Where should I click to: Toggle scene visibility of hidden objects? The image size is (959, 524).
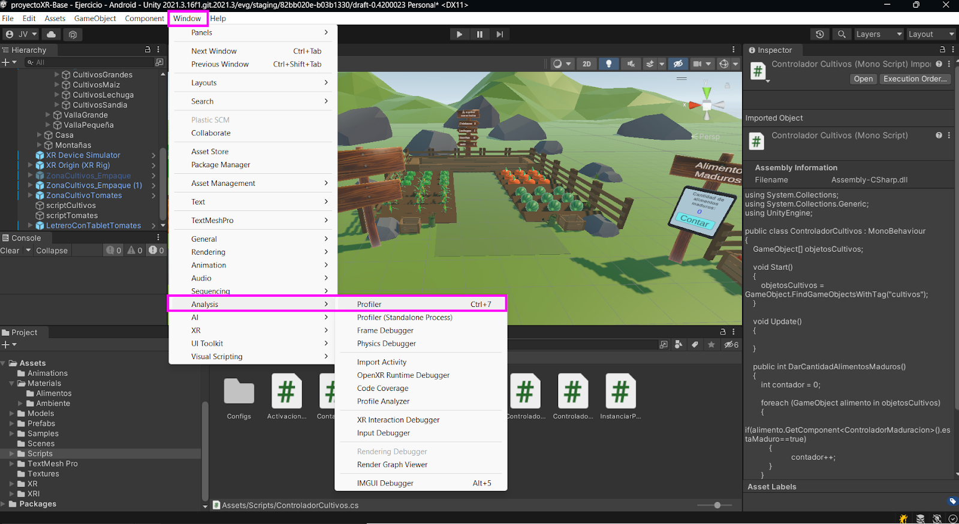pyautogui.click(x=678, y=64)
